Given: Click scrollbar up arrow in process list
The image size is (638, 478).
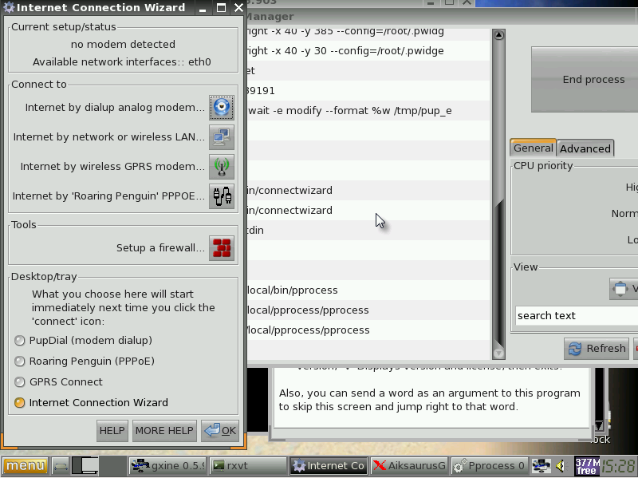Looking at the screenshot, I should (x=498, y=35).
